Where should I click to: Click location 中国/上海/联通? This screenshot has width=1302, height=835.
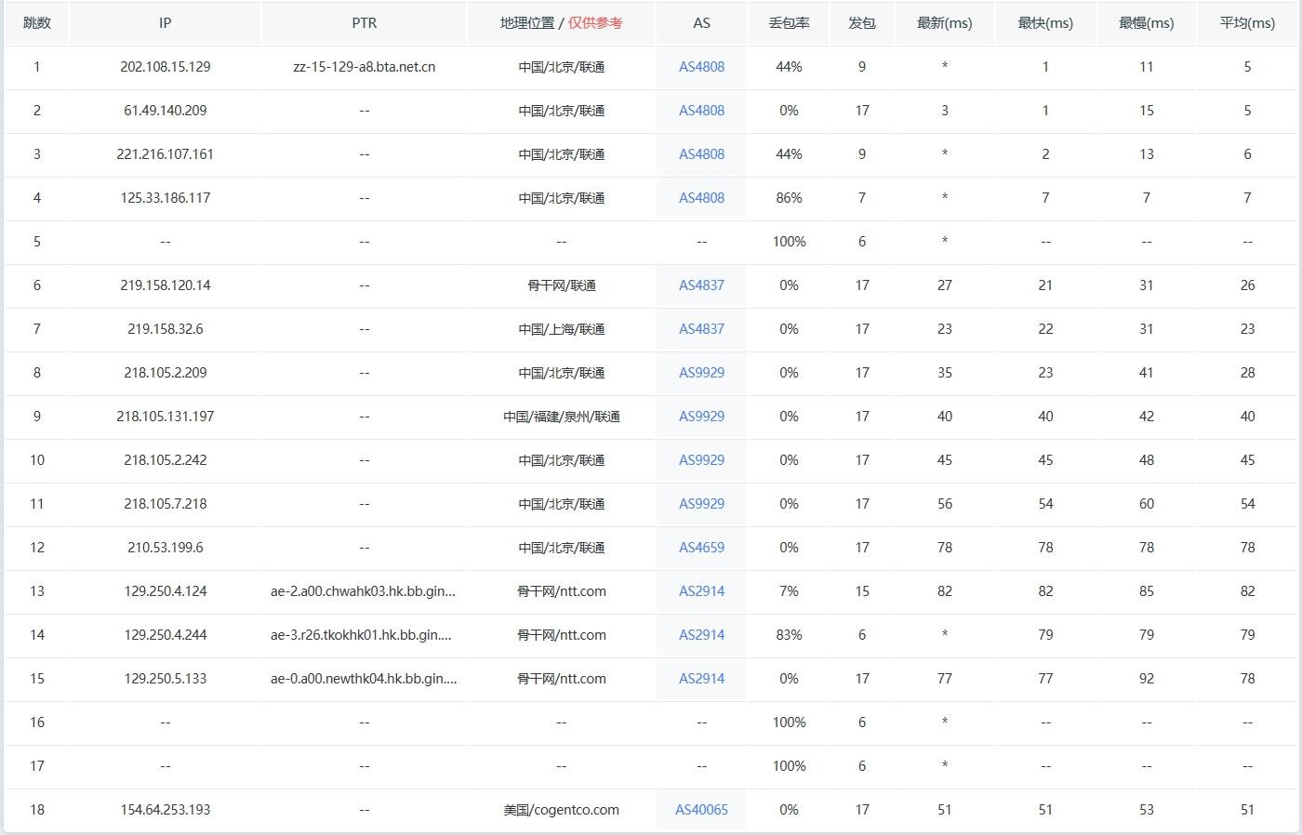click(562, 329)
